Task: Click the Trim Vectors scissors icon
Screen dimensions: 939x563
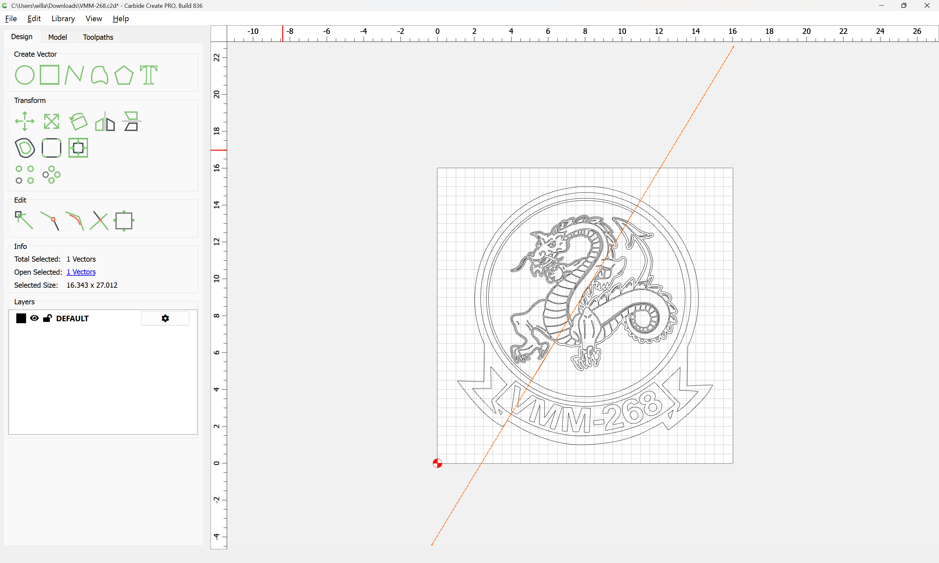Action: pos(99,221)
